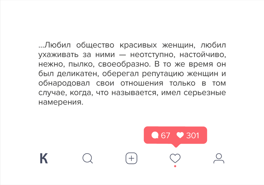264x185 pixels.
Task: Click the word "Любил" starting the quote
Action: (57, 45)
